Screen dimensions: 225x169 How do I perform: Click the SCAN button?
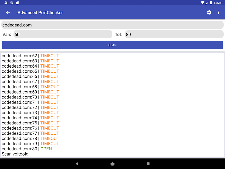point(112,45)
